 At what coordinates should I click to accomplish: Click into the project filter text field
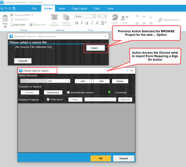pyautogui.click(x=100, y=99)
